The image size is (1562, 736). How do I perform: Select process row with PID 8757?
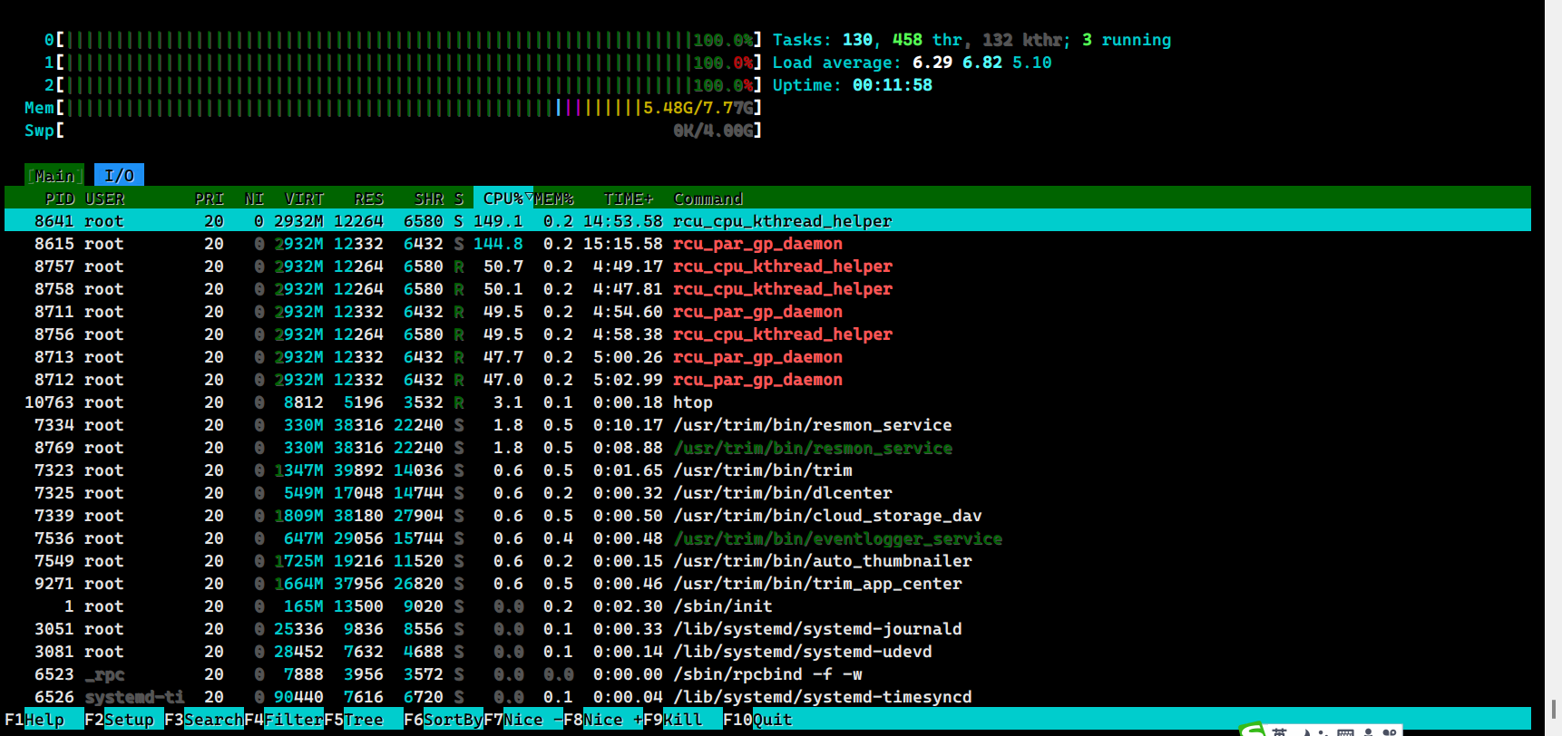point(767,266)
